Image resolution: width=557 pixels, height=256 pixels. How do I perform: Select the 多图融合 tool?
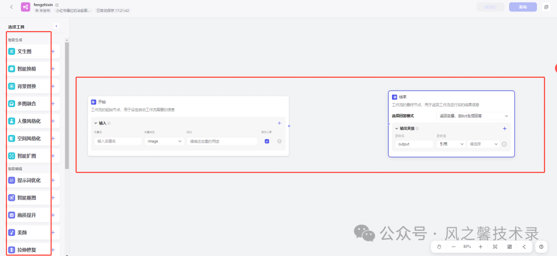click(28, 104)
